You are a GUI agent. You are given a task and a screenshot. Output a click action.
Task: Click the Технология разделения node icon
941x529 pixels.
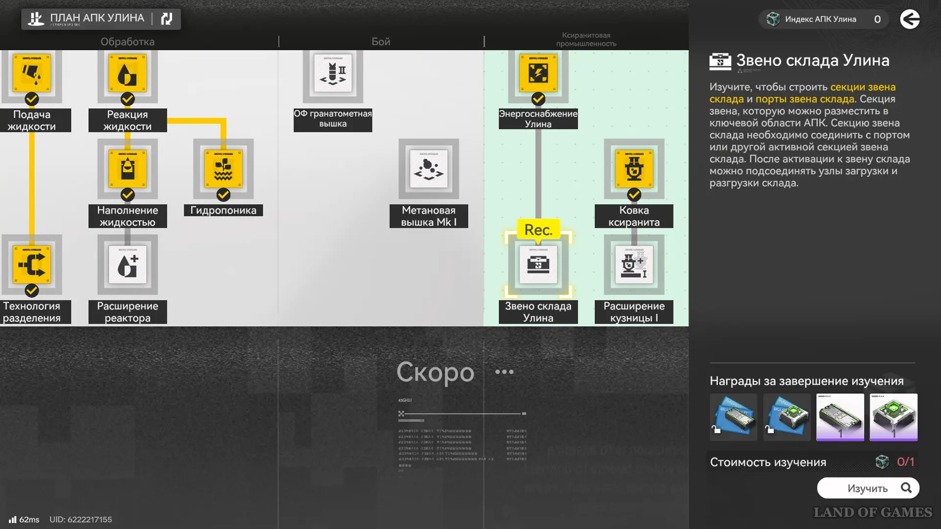pos(32,265)
